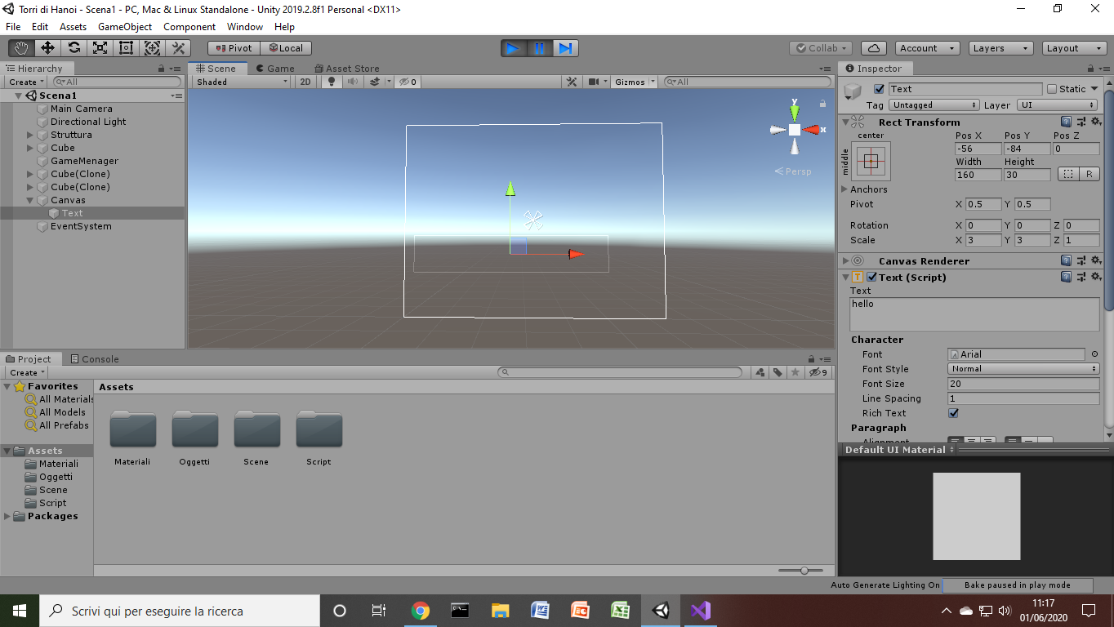
Task: Select the Move tool
Action: (48, 48)
